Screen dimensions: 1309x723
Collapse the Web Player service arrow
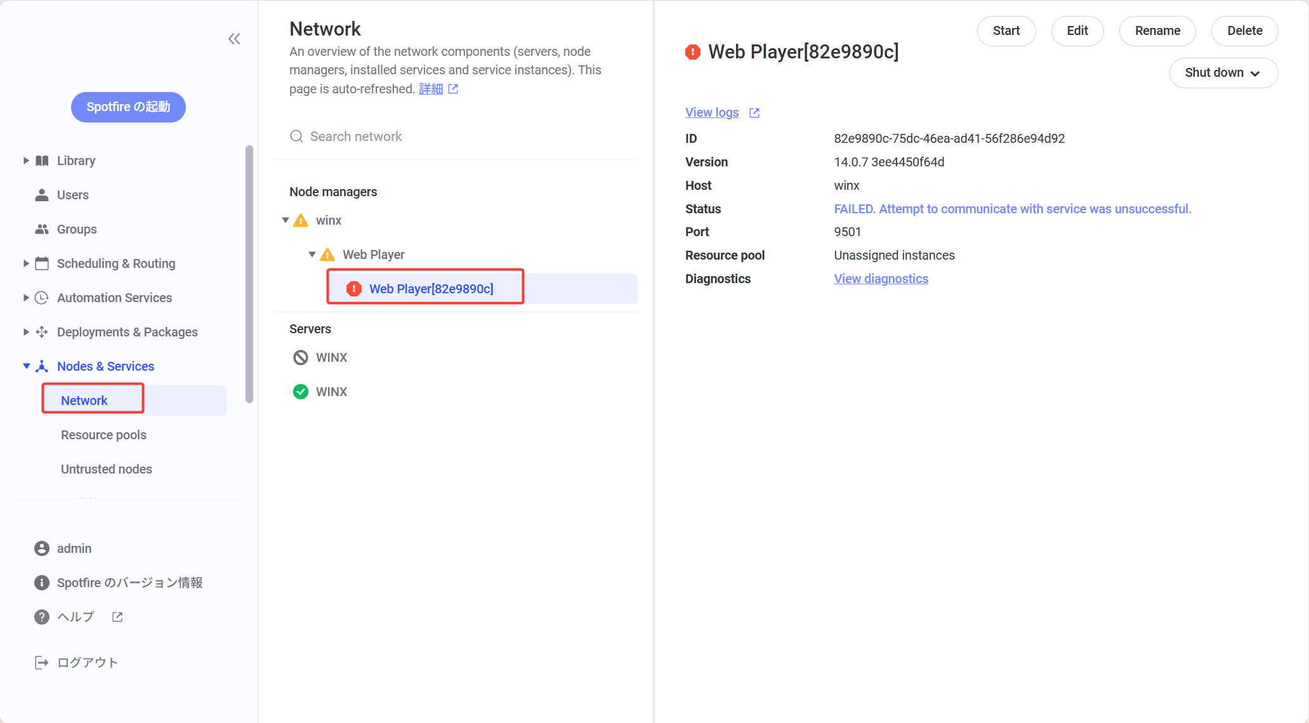tap(312, 255)
